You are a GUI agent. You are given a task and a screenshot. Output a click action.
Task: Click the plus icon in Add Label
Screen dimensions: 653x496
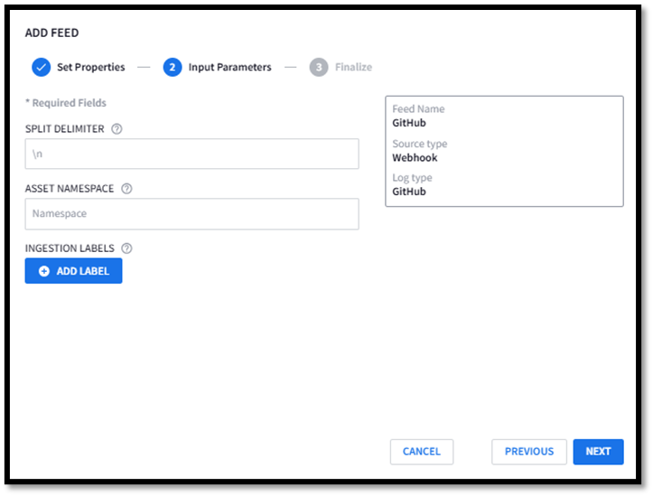click(x=44, y=271)
